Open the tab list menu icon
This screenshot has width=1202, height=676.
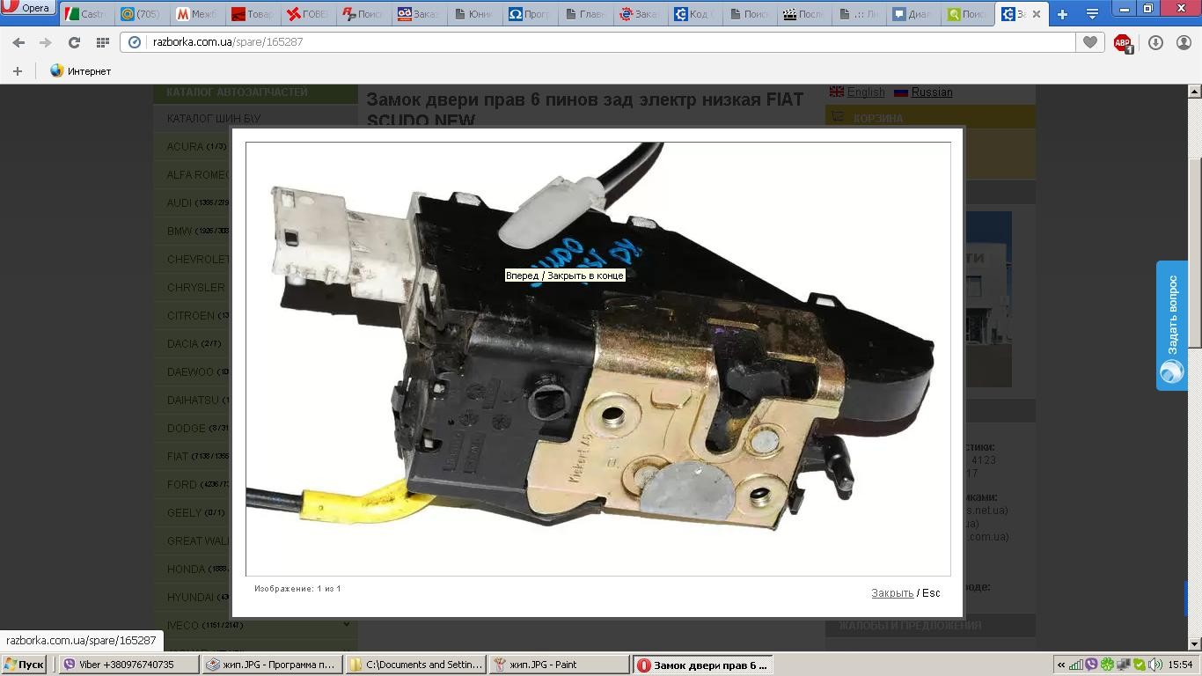pos(1092,14)
